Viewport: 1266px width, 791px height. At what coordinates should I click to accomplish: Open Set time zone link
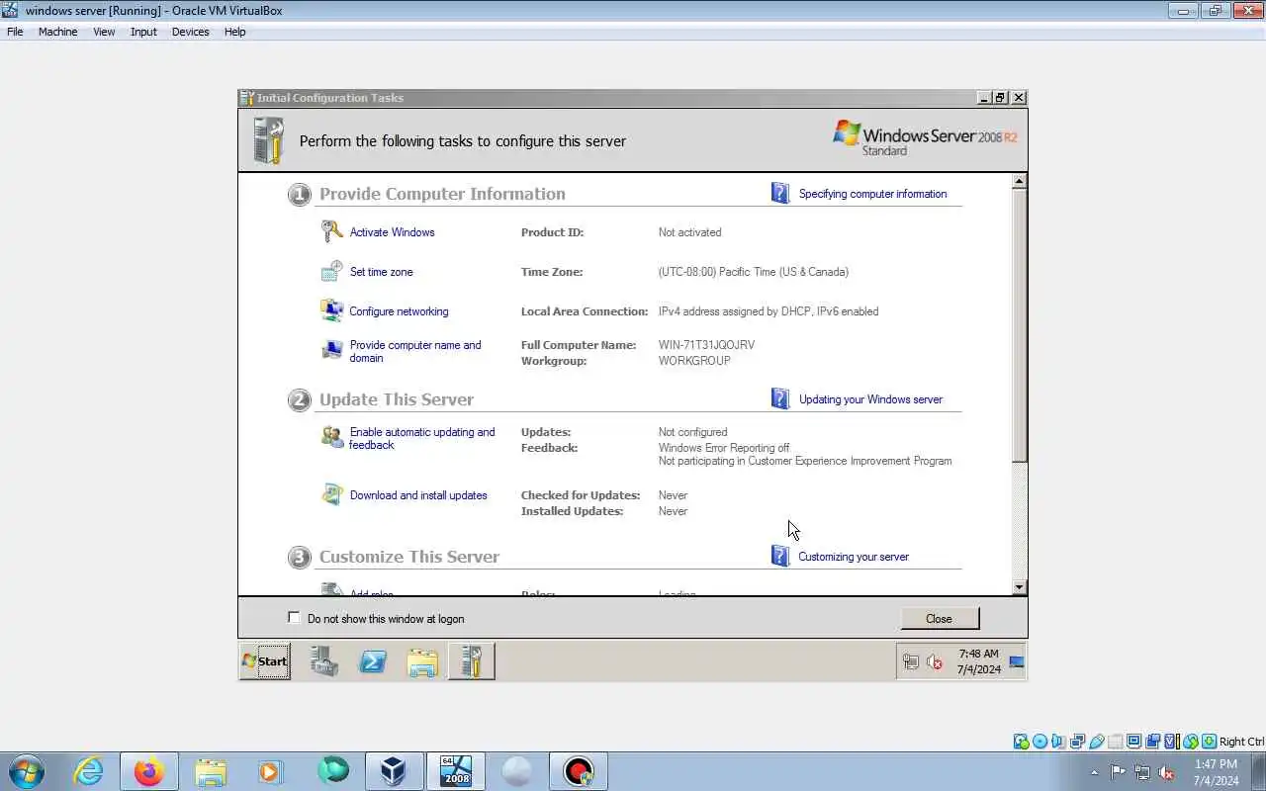pyautogui.click(x=381, y=272)
